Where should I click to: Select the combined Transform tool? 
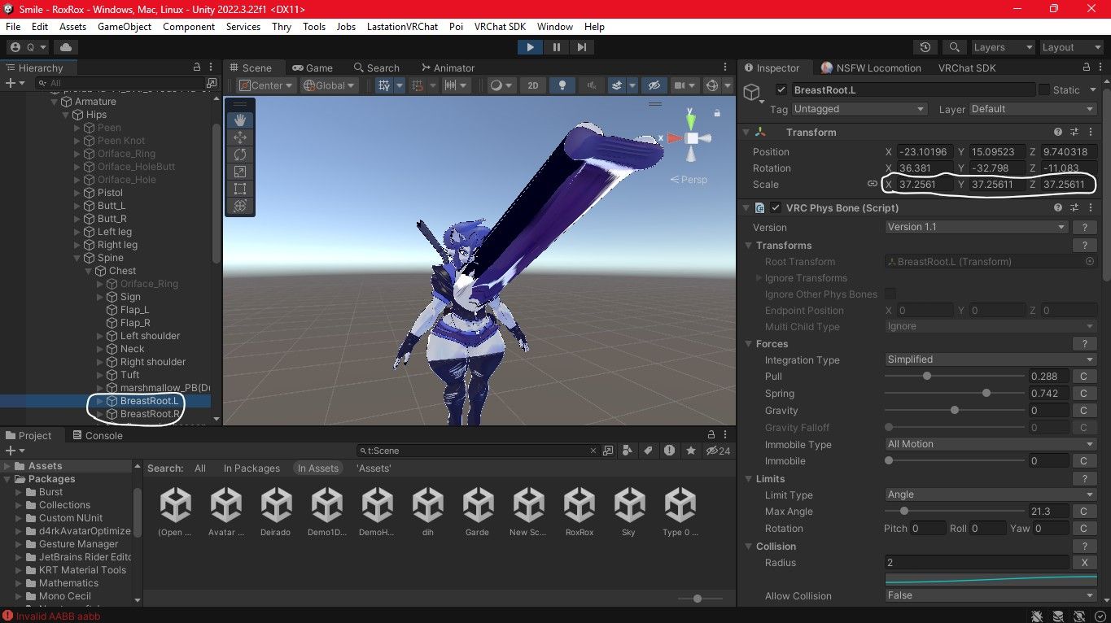pyautogui.click(x=240, y=206)
